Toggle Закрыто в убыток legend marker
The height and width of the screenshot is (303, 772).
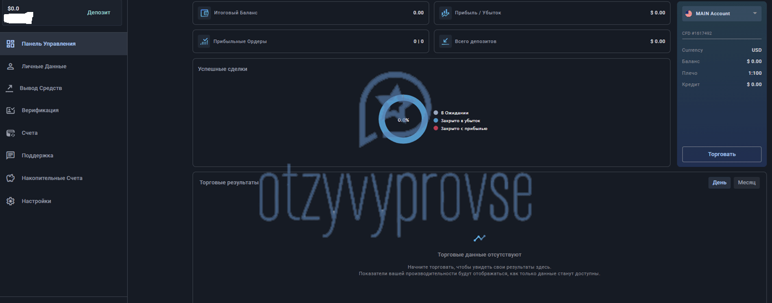point(436,120)
